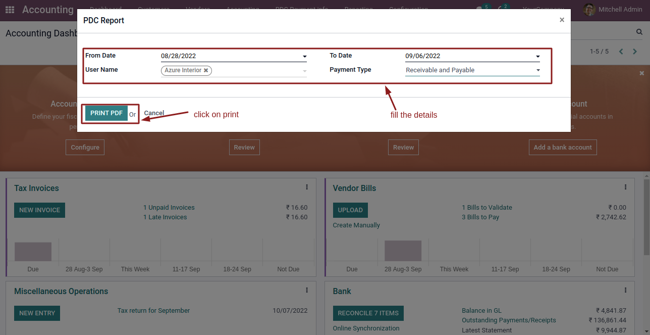Screen dimensions: 650x335
Task: Open Outstanding Payments/Receipts link
Action: point(509,320)
